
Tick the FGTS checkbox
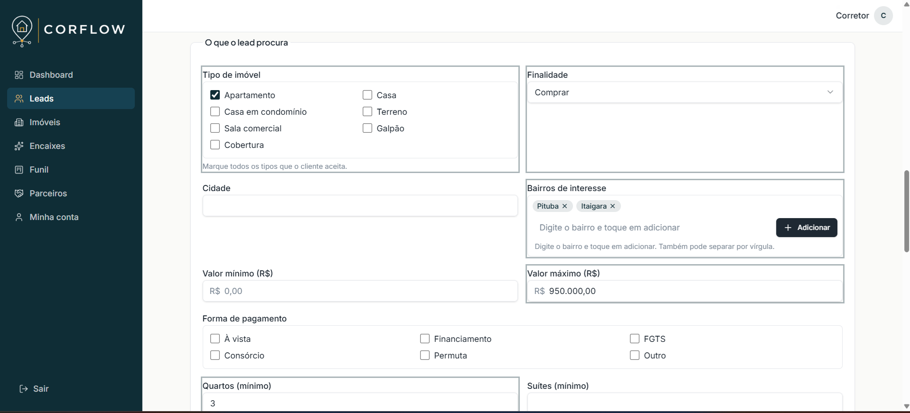pos(635,339)
